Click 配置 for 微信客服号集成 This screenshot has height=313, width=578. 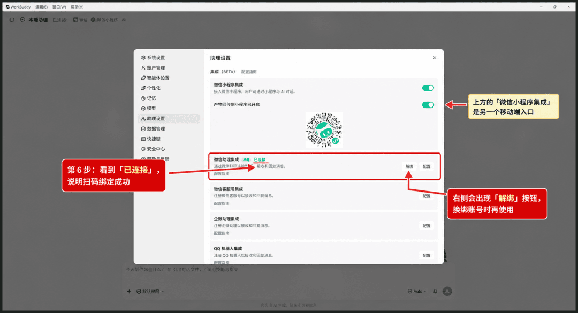tap(427, 196)
